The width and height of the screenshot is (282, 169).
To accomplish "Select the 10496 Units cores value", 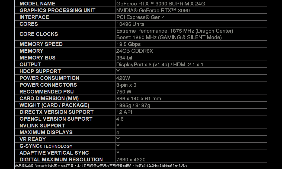I will pos(130,24).
